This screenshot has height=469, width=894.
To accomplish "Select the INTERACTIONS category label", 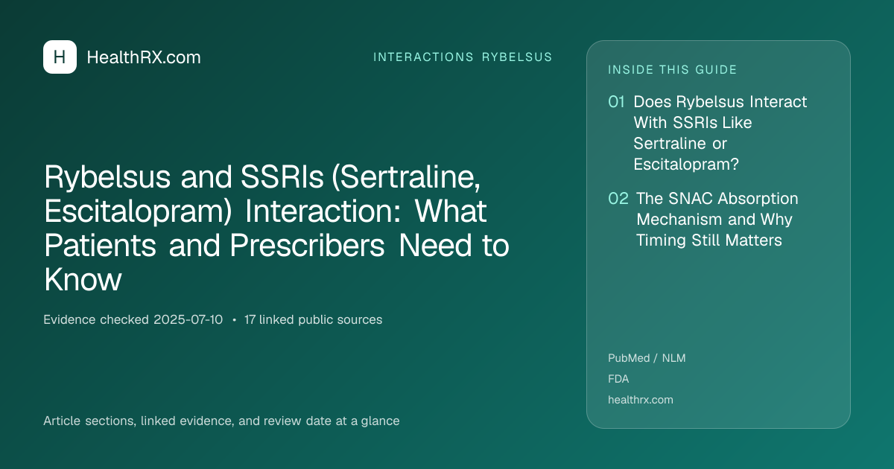I will point(423,57).
